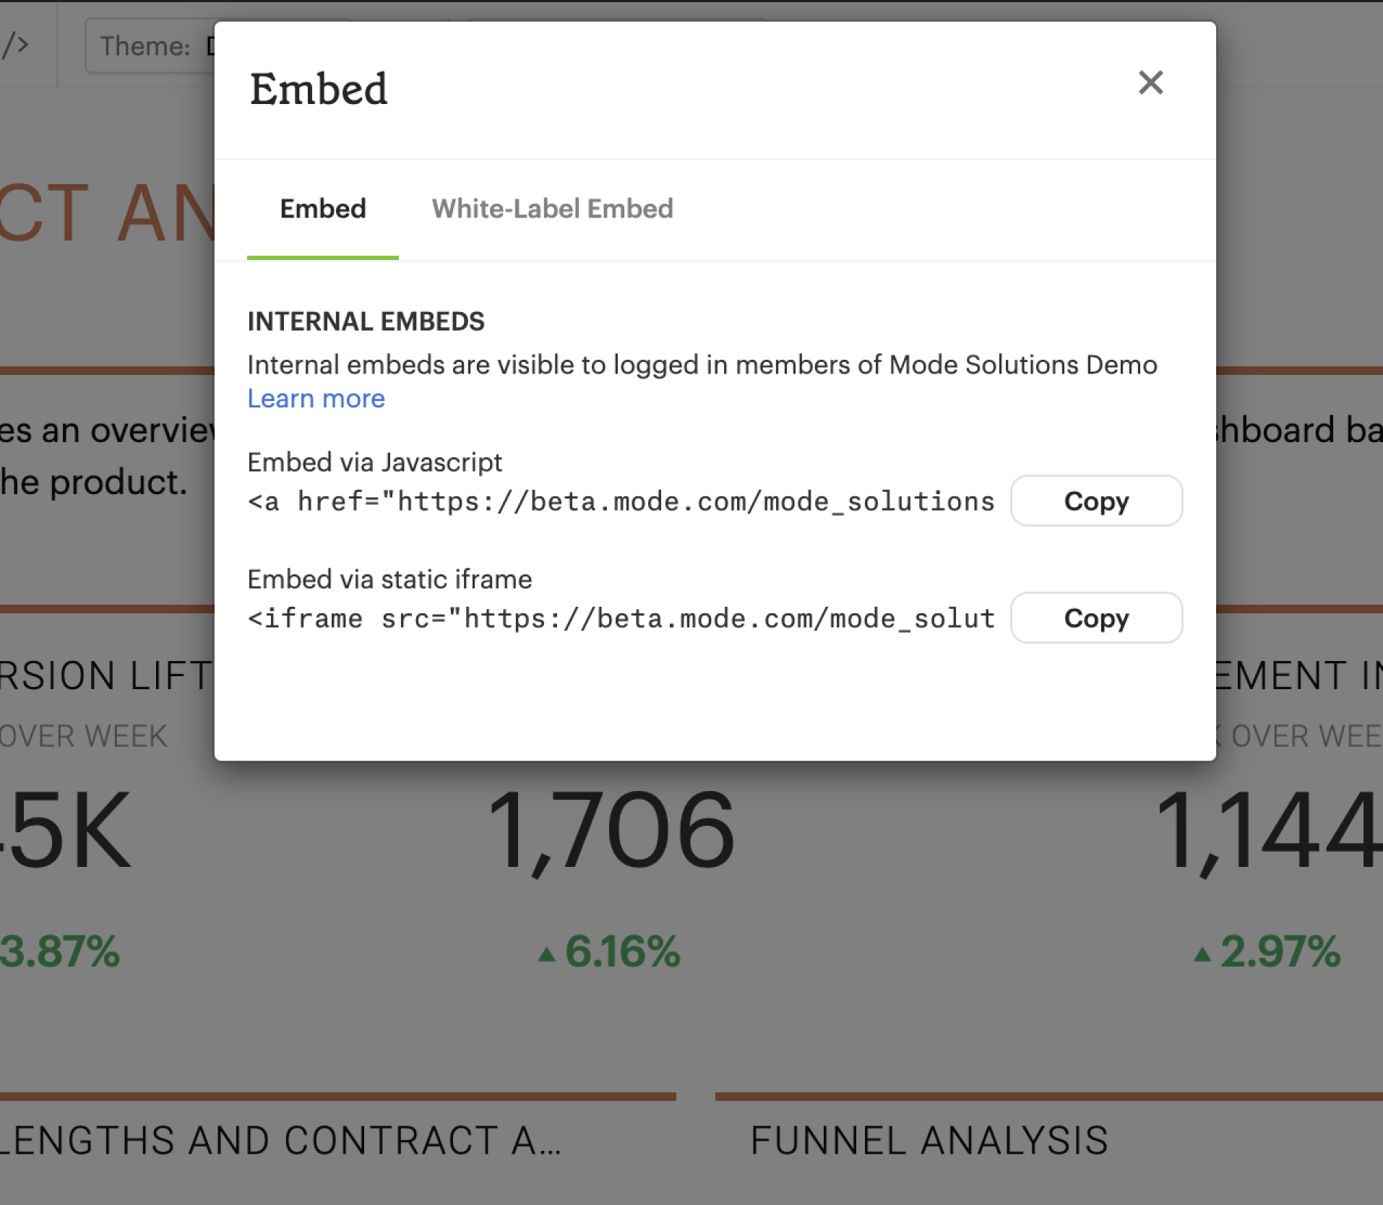Click the Embed via Javascript label
This screenshot has height=1205, width=1383.
374,462
